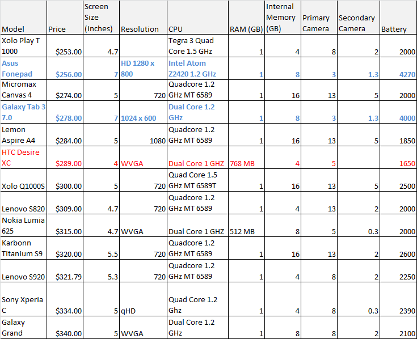
Task: Click the 2600 battery cell
Action: point(398,248)
